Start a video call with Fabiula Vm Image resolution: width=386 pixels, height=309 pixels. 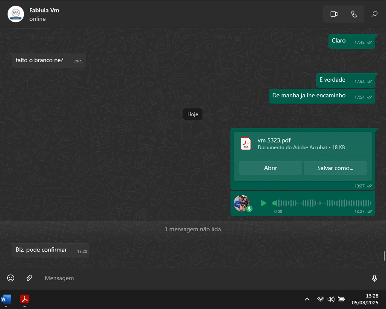pyautogui.click(x=334, y=14)
